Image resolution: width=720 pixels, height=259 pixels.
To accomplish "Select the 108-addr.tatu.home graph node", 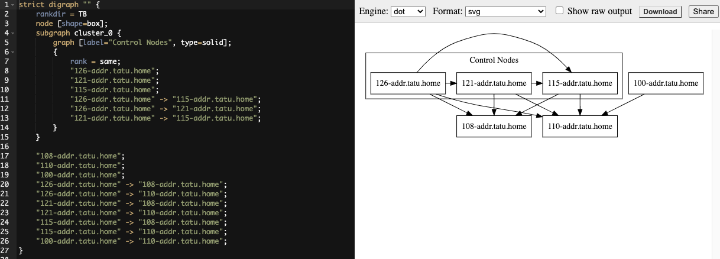I will (x=494, y=127).
